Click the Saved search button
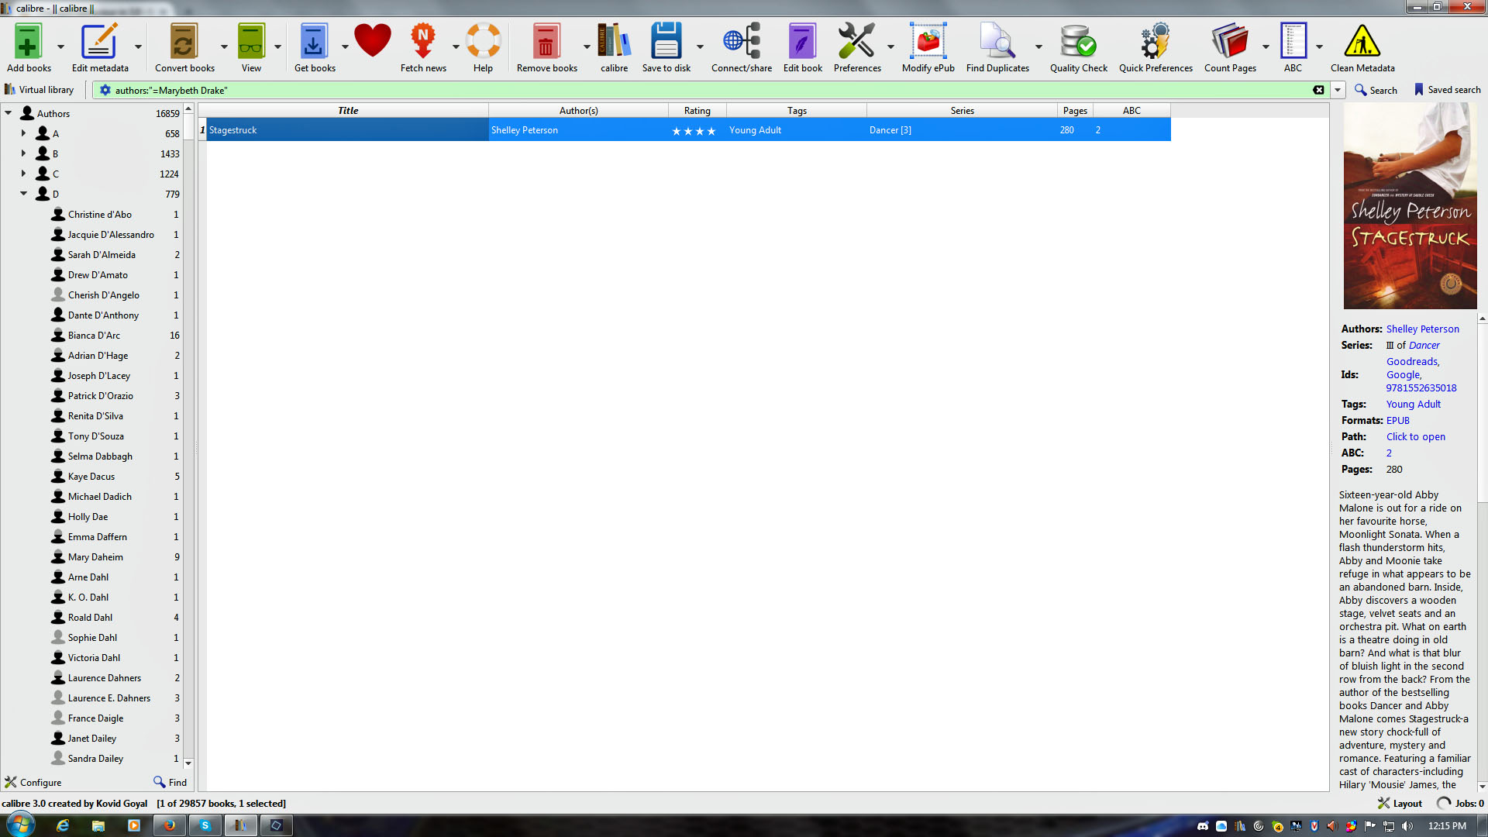Image resolution: width=1488 pixels, height=837 pixels. pyautogui.click(x=1447, y=90)
